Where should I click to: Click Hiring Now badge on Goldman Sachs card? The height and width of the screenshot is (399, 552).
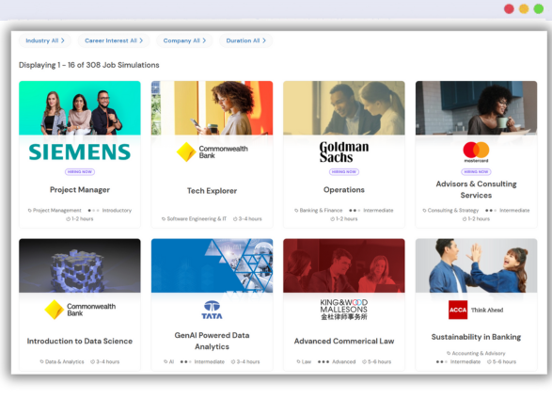click(x=344, y=172)
